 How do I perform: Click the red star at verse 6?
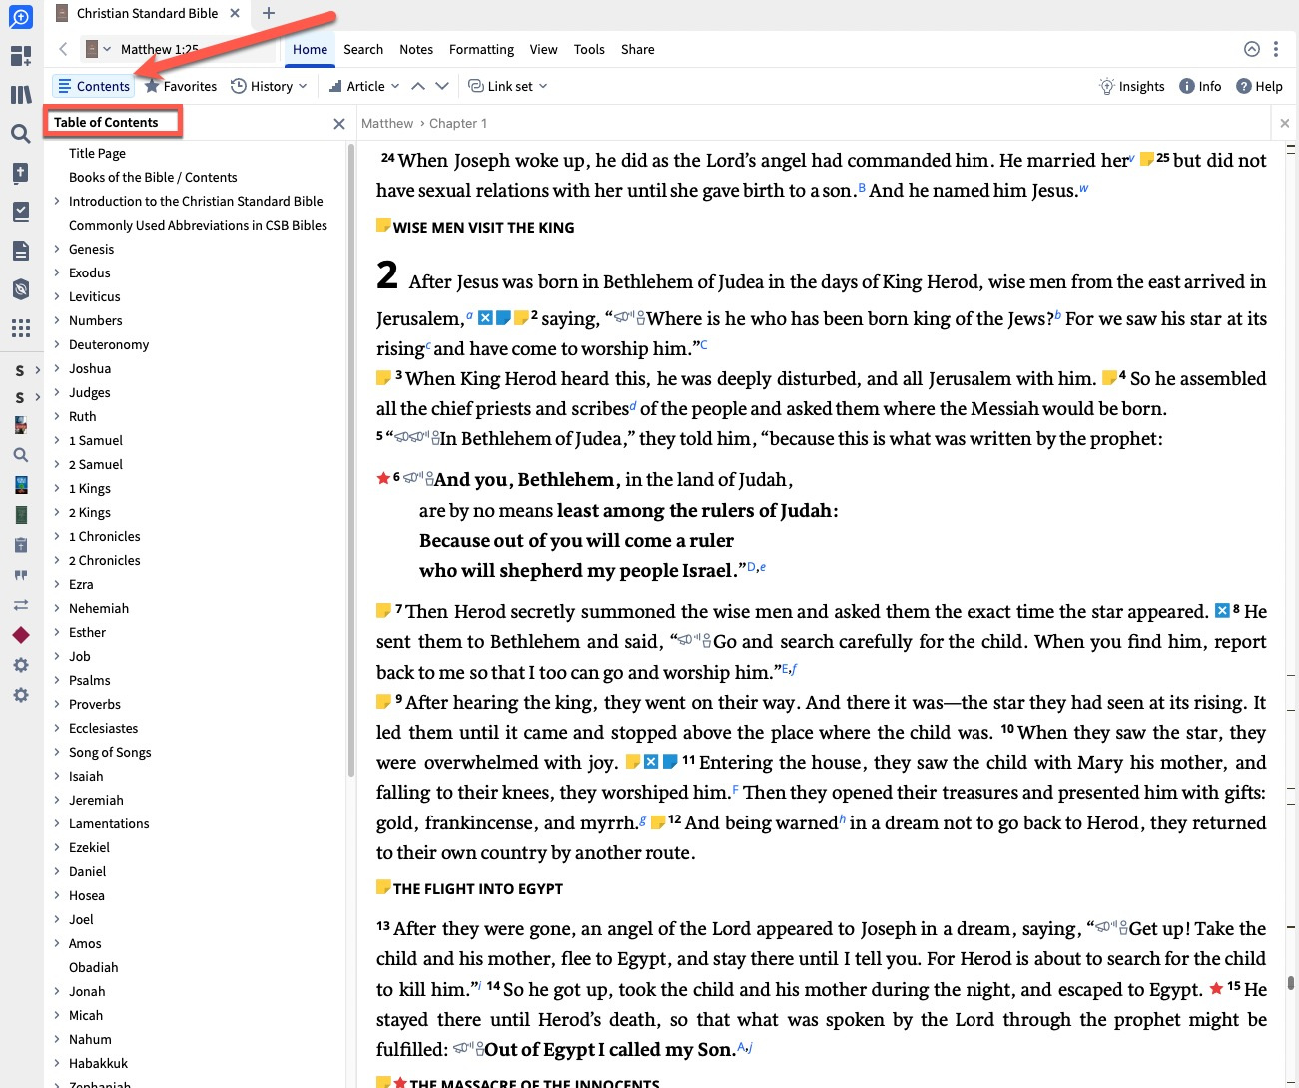tap(383, 478)
